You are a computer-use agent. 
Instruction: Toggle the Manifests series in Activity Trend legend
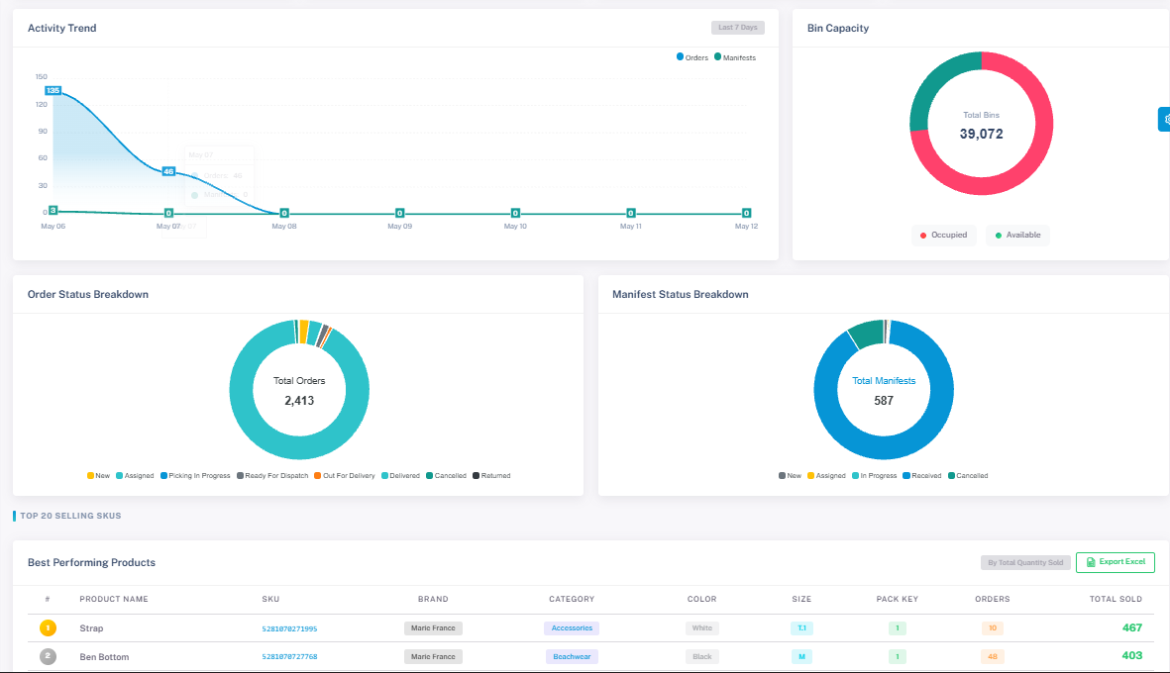(x=735, y=57)
